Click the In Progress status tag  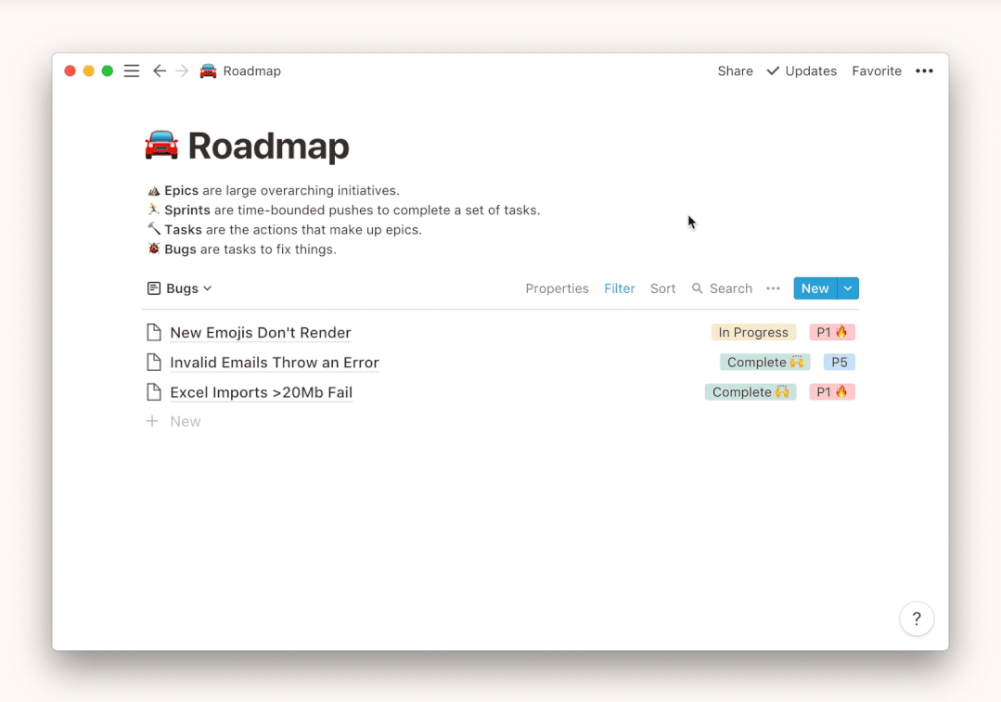coord(753,333)
